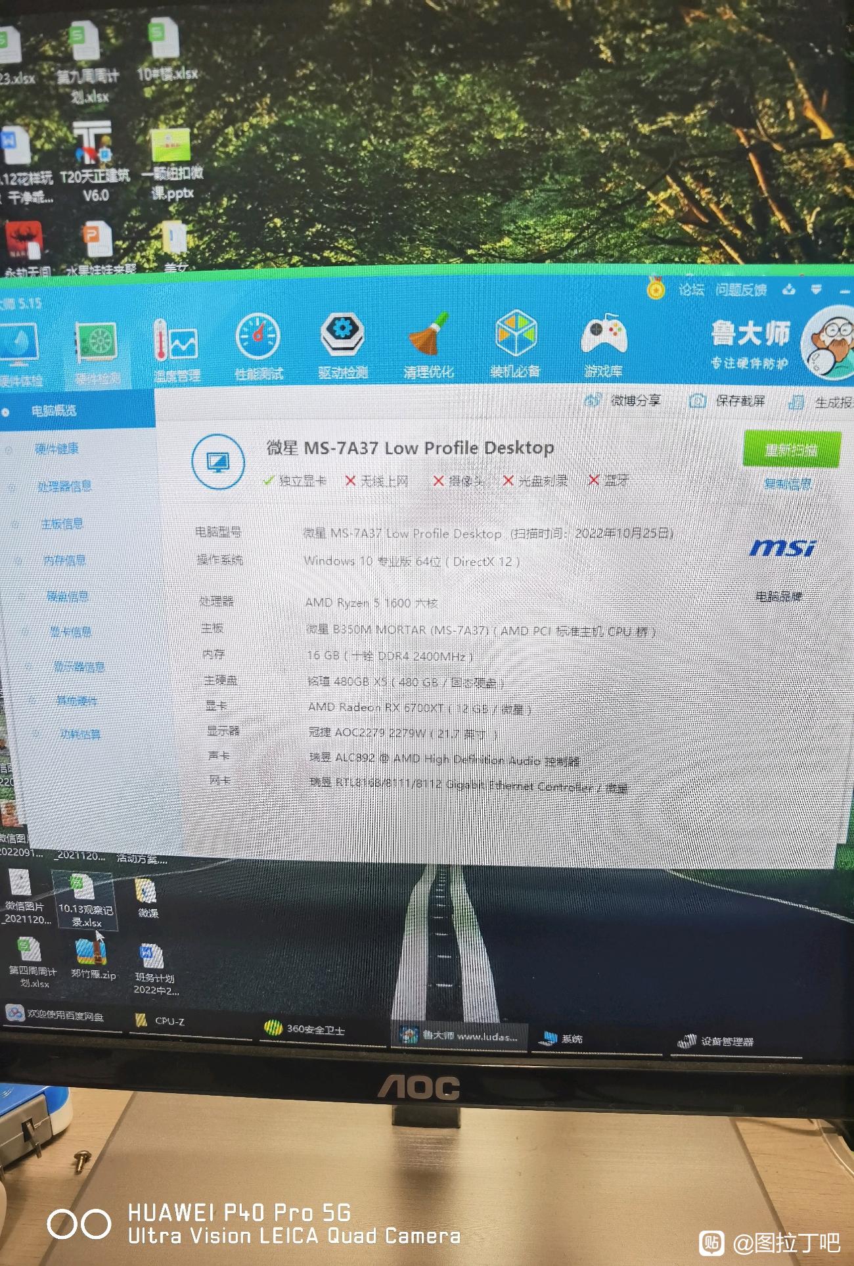Screen dimensions: 854x1266
Task: Select 班务计划2022中2 document icon
Action: coord(155,969)
